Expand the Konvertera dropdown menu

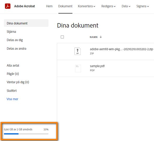tap(87, 6)
